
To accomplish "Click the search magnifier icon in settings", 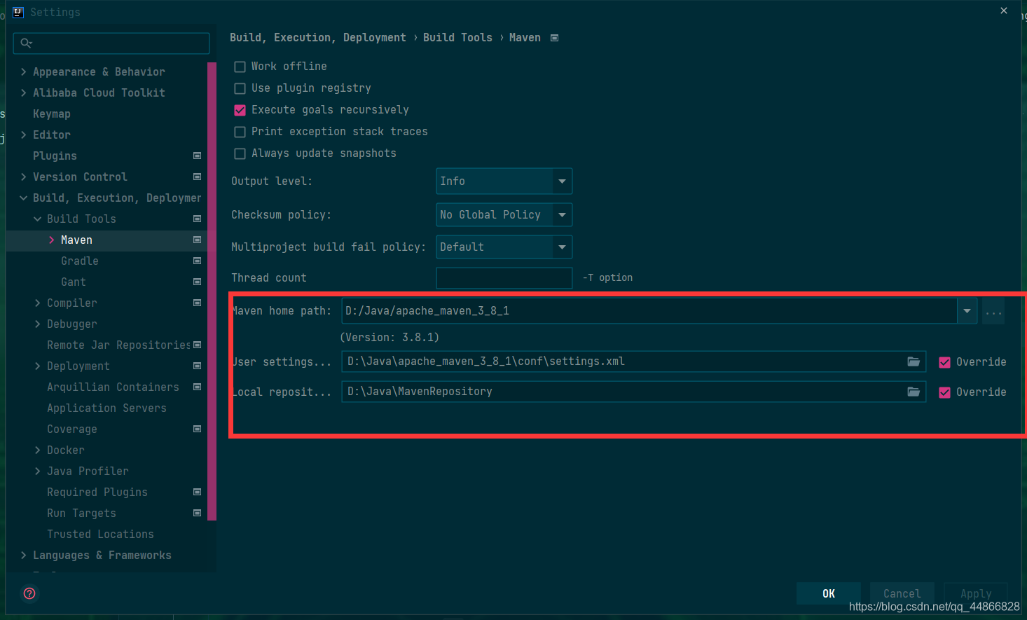I will (26, 43).
